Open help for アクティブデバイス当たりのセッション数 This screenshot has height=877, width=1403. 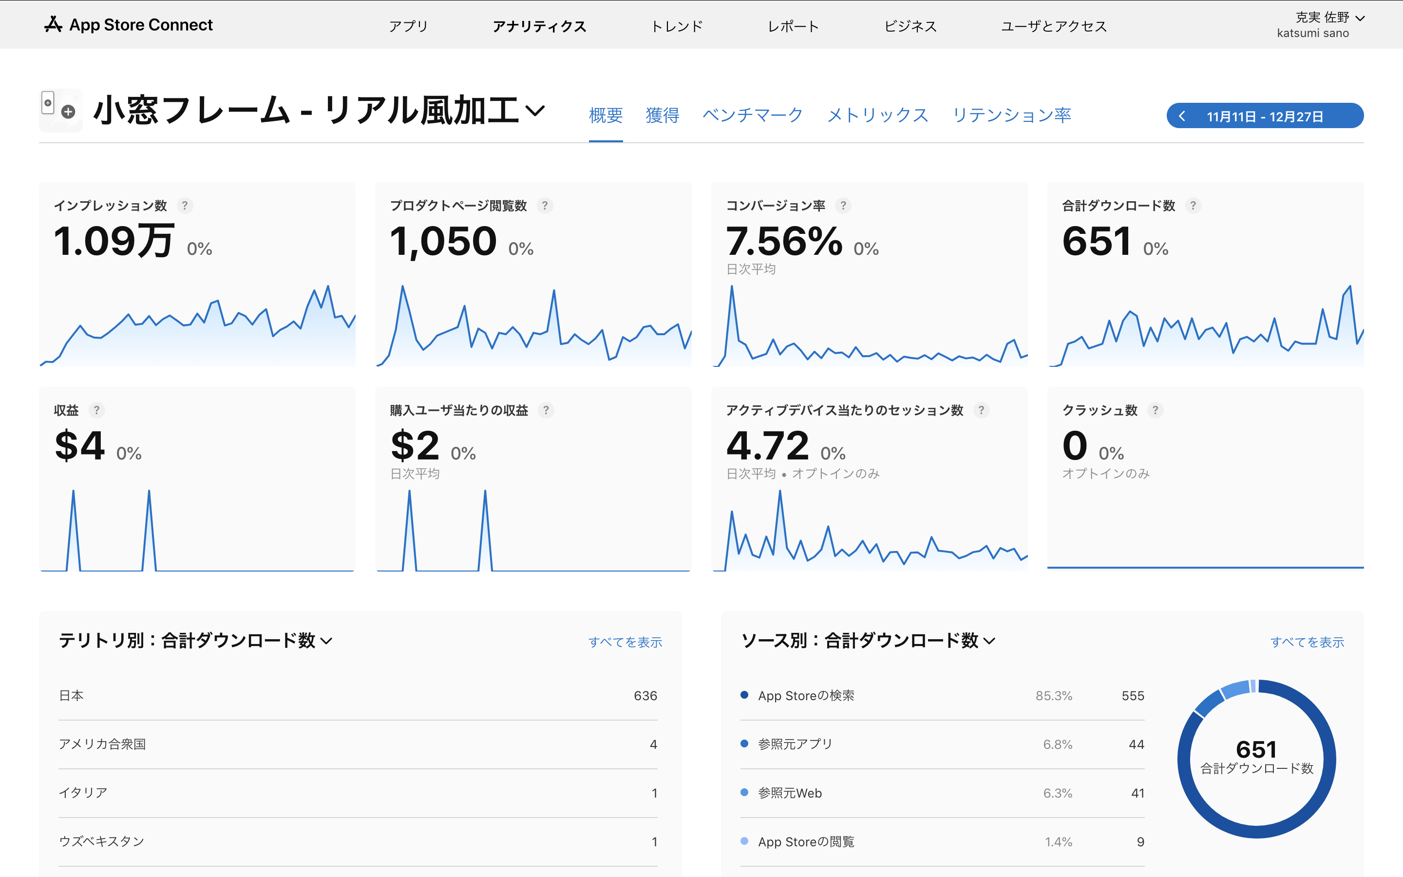981,410
